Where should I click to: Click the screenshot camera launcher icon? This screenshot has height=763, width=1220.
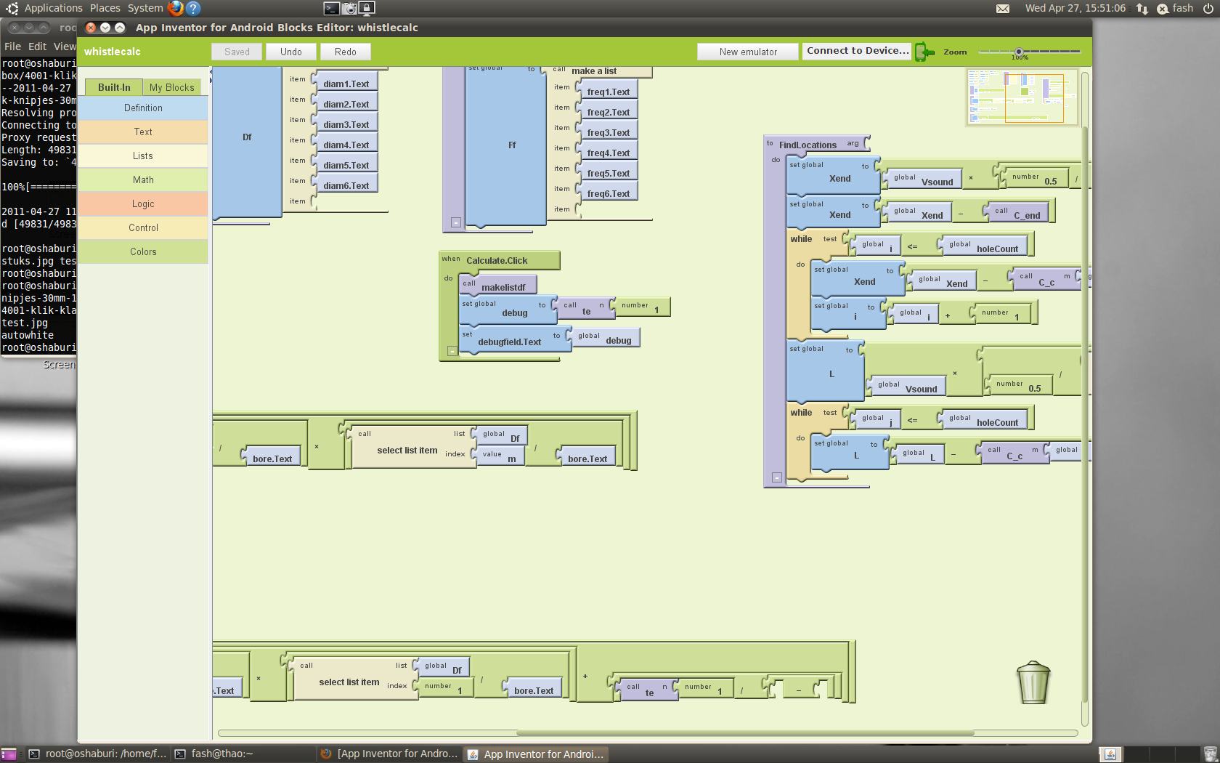click(349, 8)
